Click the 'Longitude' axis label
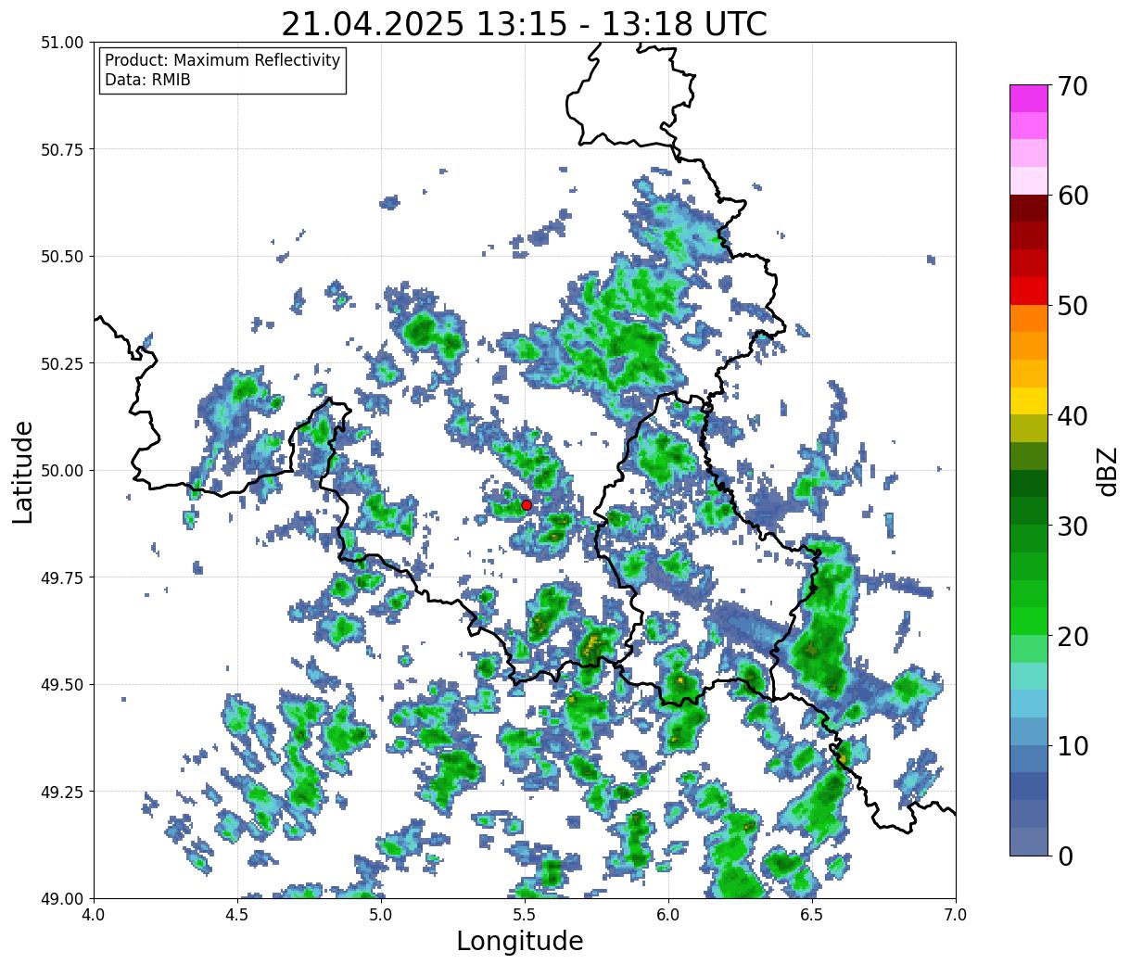Image resolution: width=1130 pixels, height=964 pixels. coord(520,941)
